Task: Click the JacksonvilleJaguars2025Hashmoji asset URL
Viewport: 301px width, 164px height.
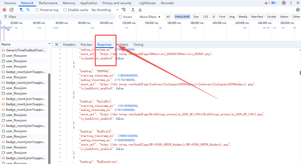Action: pyautogui.click(x=177, y=84)
